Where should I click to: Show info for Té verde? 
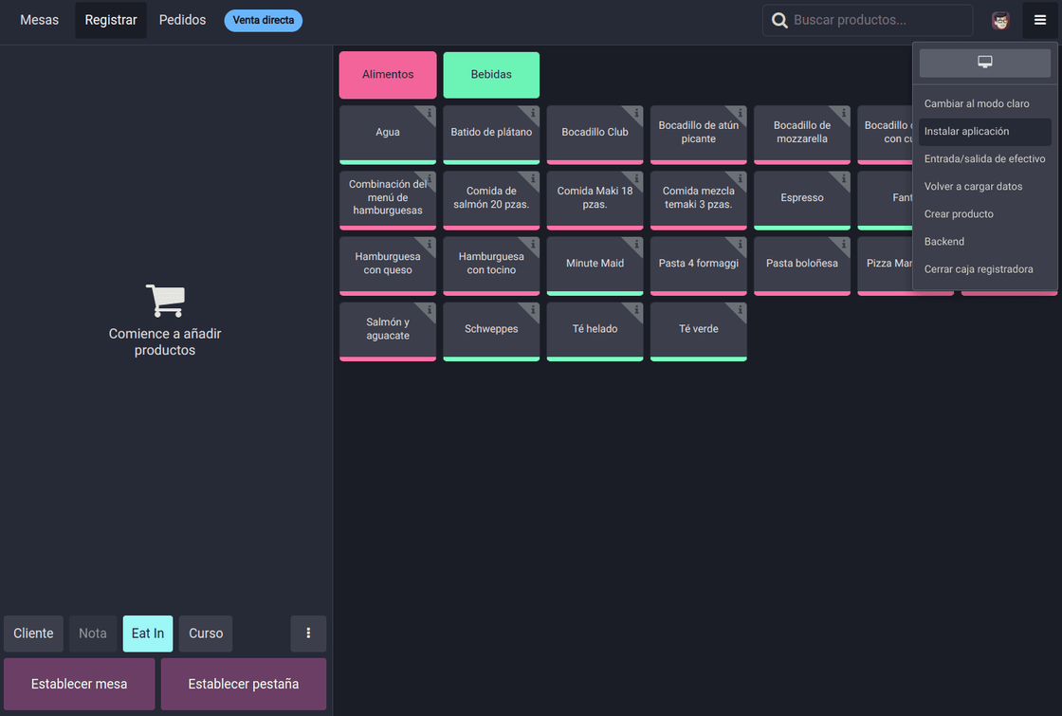[x=741, y=310]
